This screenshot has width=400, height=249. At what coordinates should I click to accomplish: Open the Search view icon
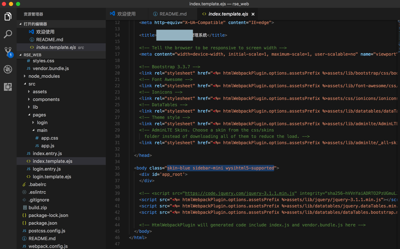8,34
